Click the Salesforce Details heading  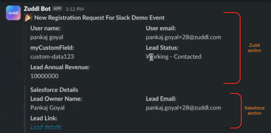(x=54, y=90)
